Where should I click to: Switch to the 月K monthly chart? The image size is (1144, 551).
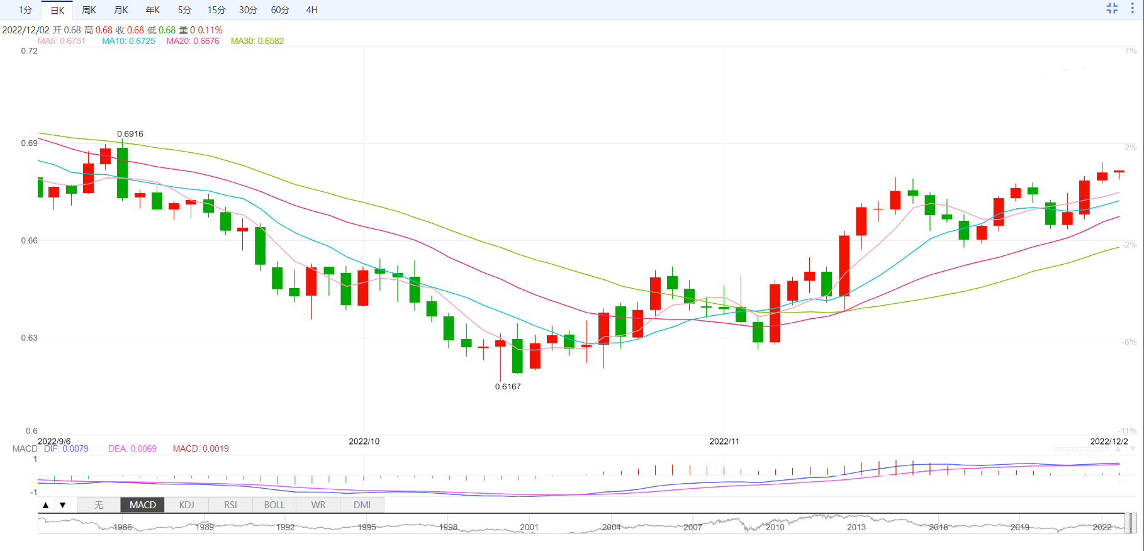tap(121, 10)
